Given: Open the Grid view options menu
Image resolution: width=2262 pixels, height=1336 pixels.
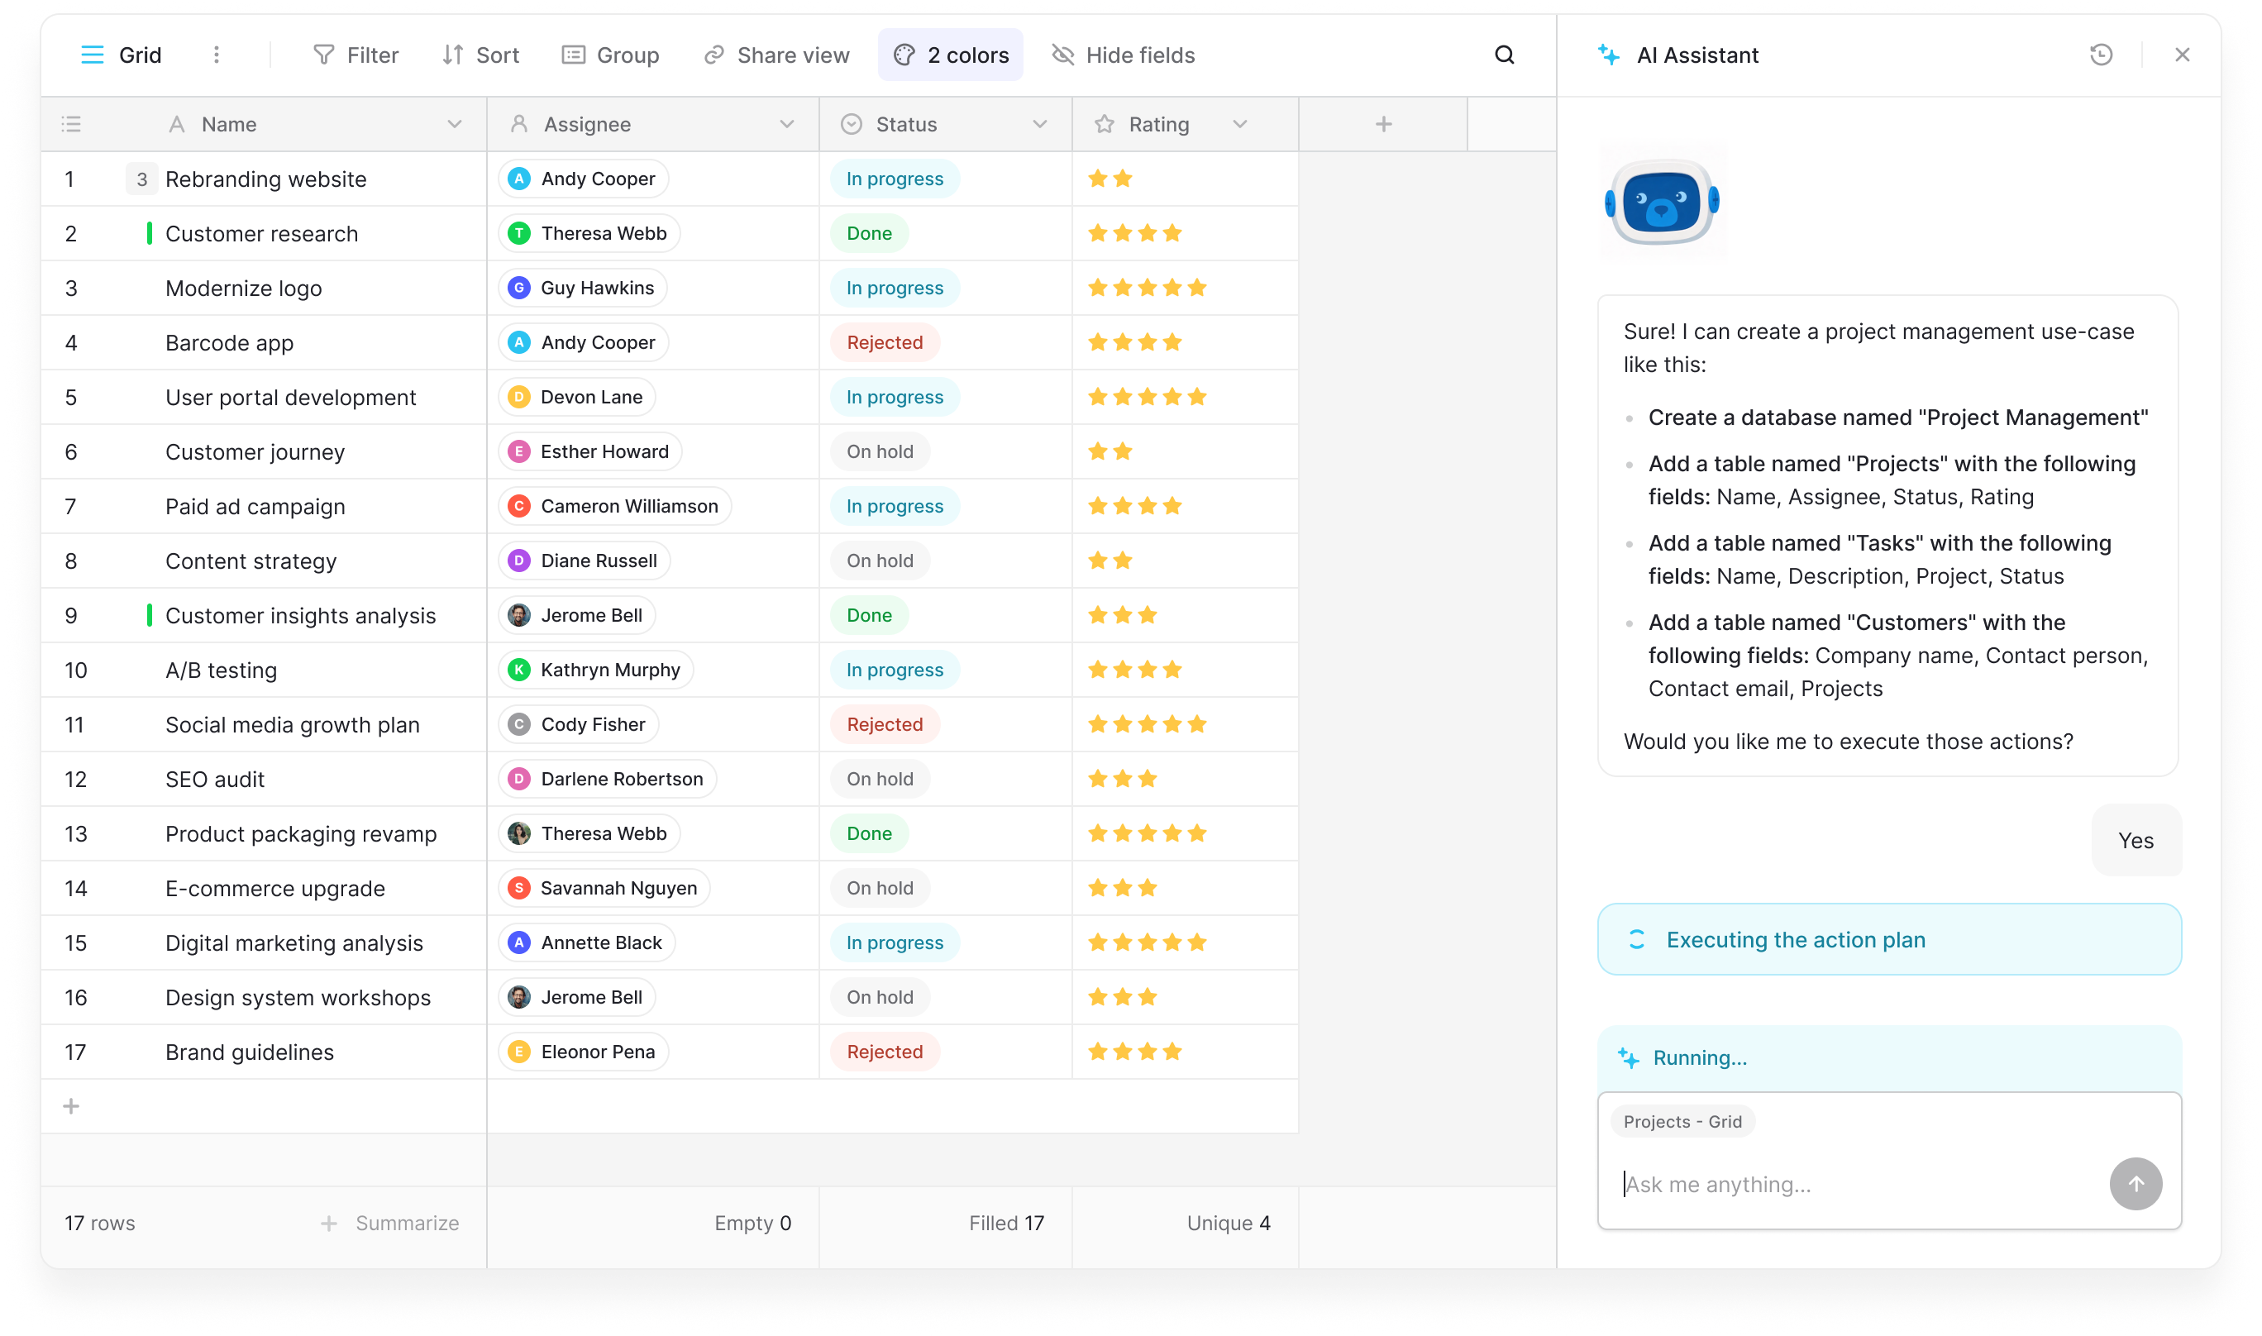Looking at the screenshot, I should click(x=216, y=55).
